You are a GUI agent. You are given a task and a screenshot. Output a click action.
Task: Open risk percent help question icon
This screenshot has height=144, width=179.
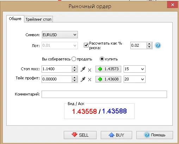click(158, 45)
